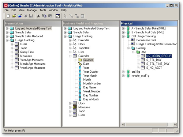Expand the S_ETL_DAY physical table

[138, 60]
